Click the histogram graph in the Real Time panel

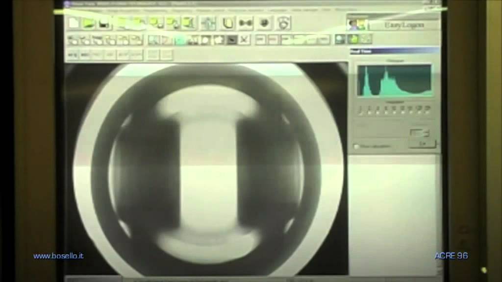tap(395, 80)
